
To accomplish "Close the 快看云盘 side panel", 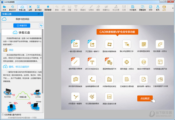I will (x=41, y=14).
